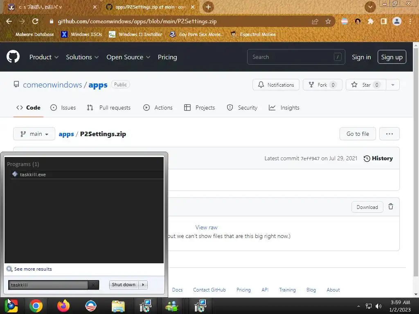Click taskkill.exe program result

tap(87, 174)
